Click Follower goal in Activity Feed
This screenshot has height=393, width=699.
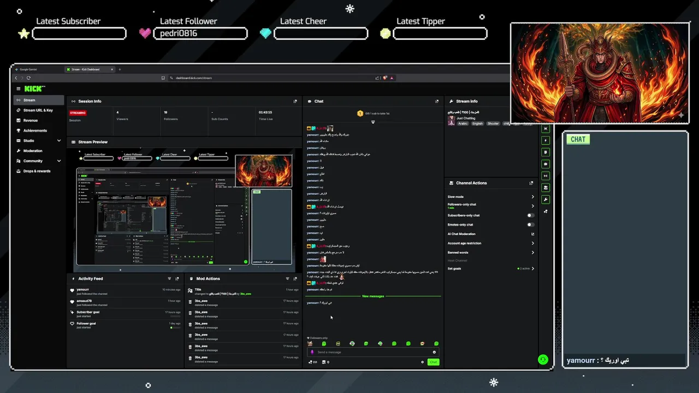click(x=126, y=325)
